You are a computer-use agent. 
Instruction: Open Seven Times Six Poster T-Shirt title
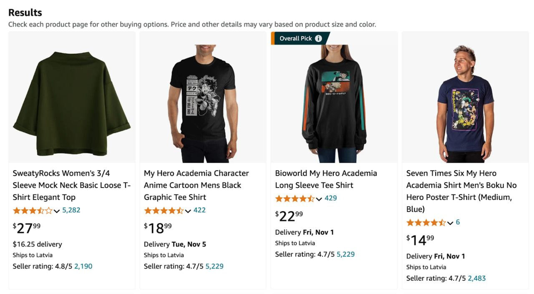coord(461,191)
